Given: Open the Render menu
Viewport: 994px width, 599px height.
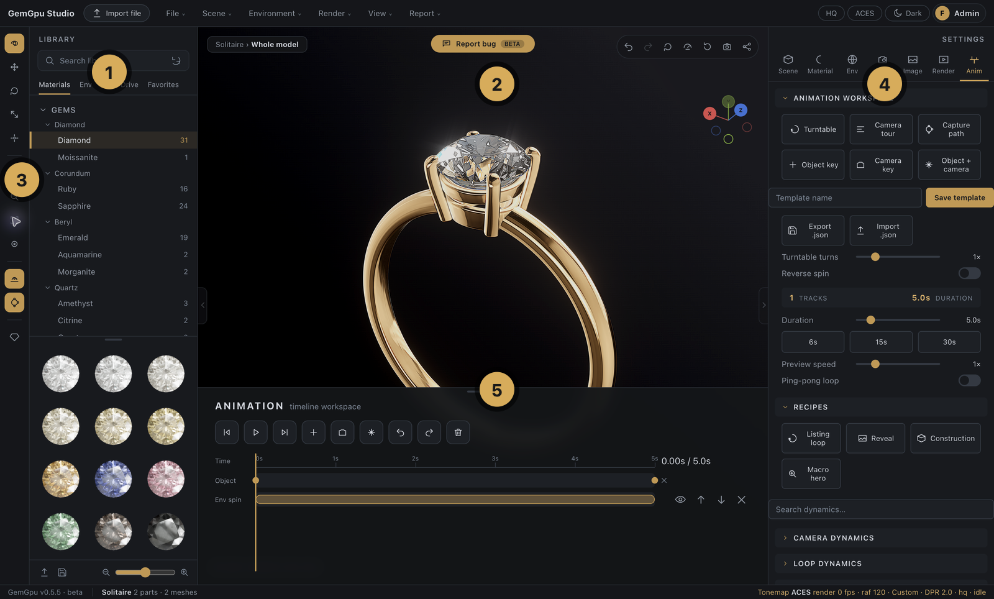Looking at the screenshot, I should 334,13.
